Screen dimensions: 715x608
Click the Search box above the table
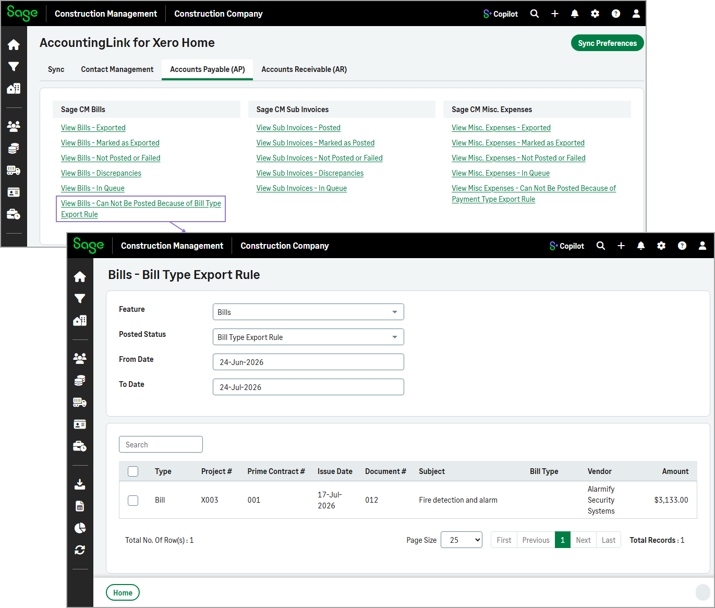(161, 444)
